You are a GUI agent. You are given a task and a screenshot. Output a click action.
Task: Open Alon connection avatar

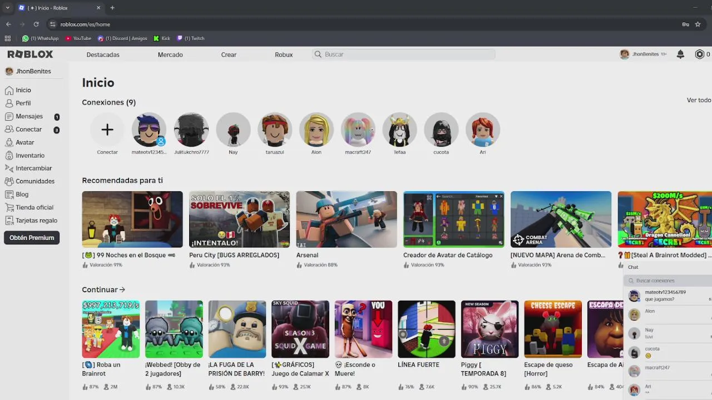tap(317, 129)
